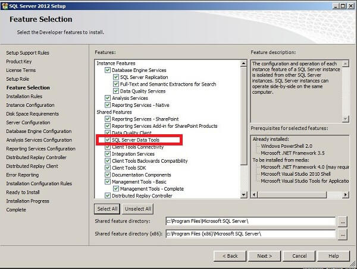Toggle Reporting Services - Native checkbox
Screen dimensions: 357x269
[108, 105]
